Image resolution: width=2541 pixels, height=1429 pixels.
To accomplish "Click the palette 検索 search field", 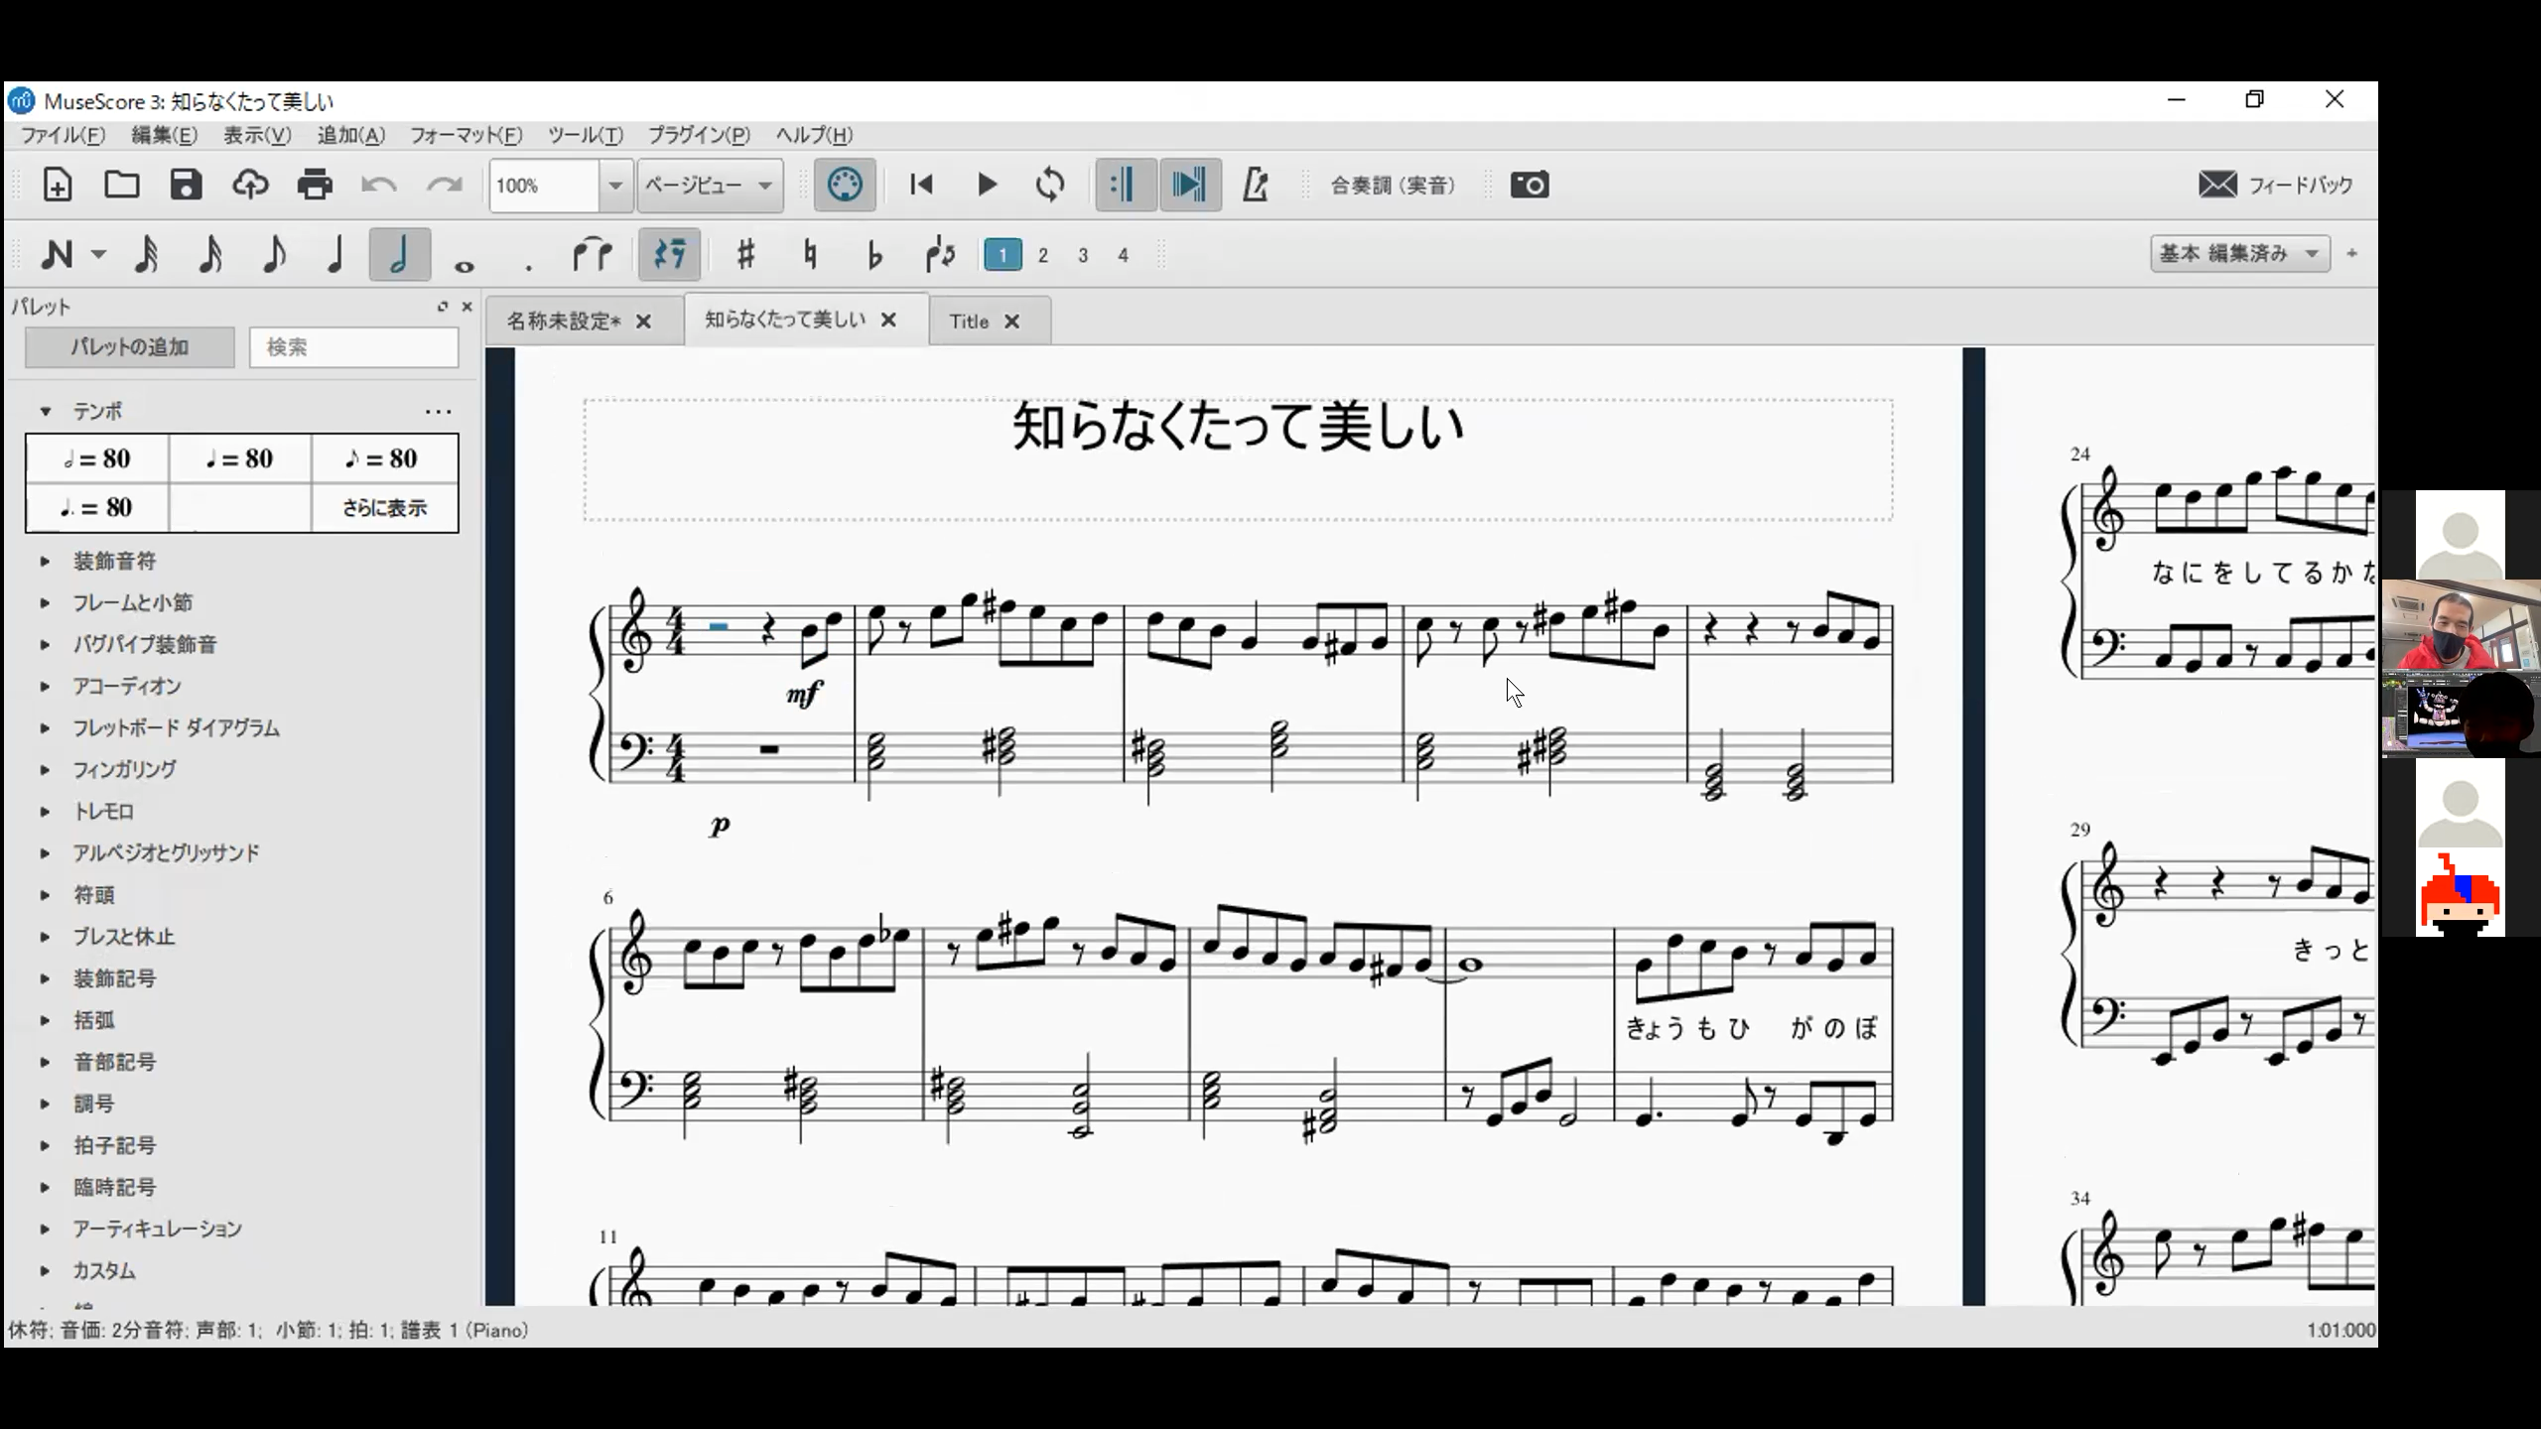I will (x=353, y=347).
